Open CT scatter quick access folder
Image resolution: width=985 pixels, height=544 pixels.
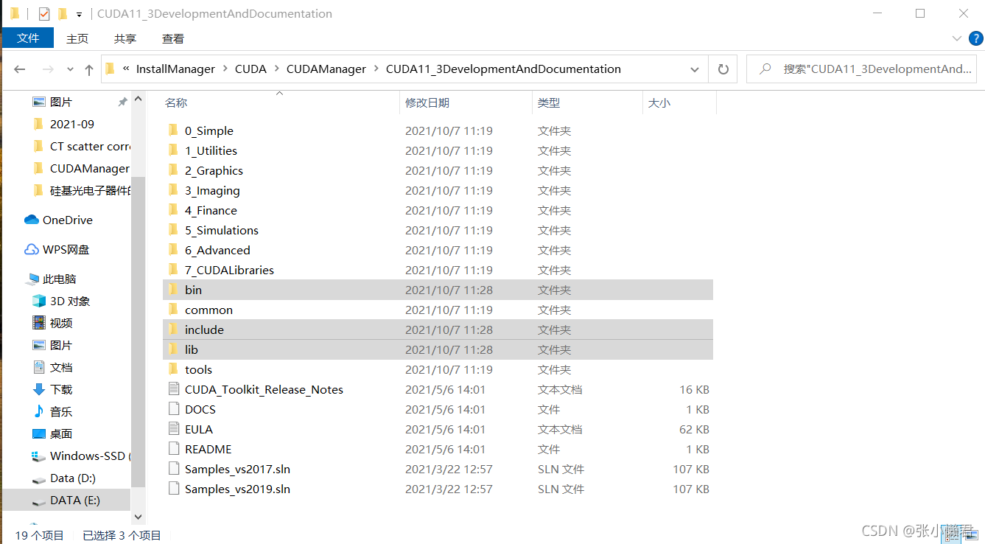[x=81, y=146]
